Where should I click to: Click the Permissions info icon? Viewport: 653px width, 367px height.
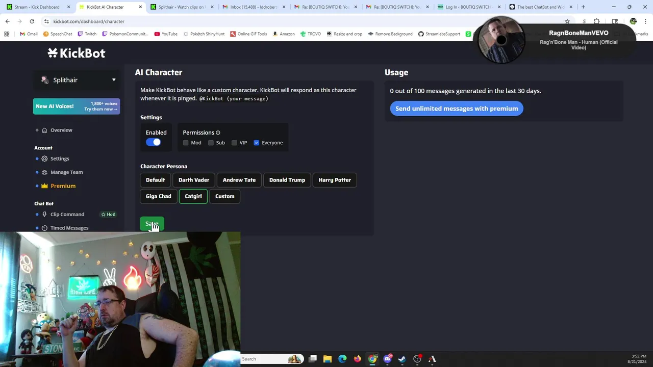218,133
